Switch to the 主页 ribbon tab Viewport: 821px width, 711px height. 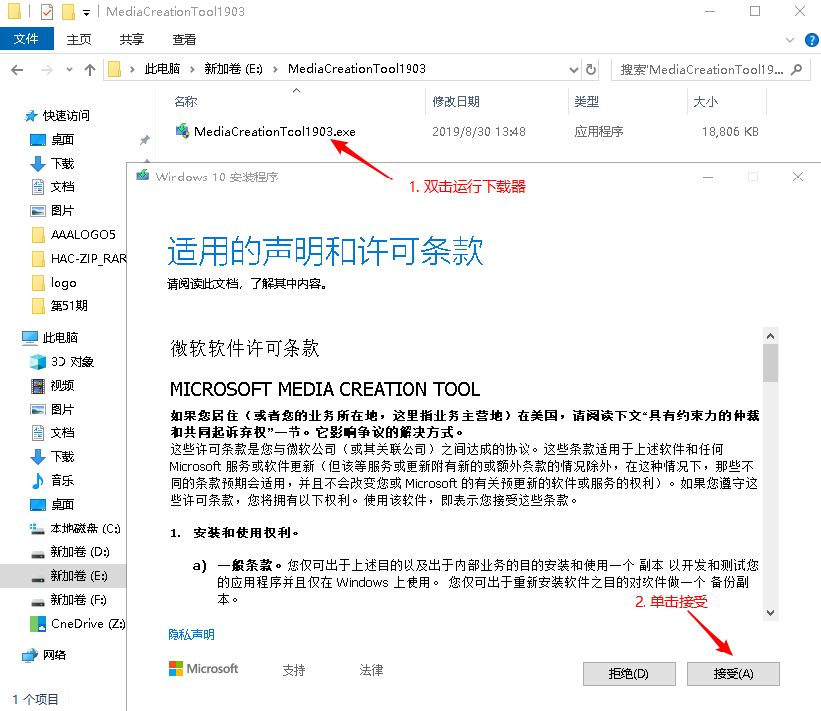[x=79, y=40]
